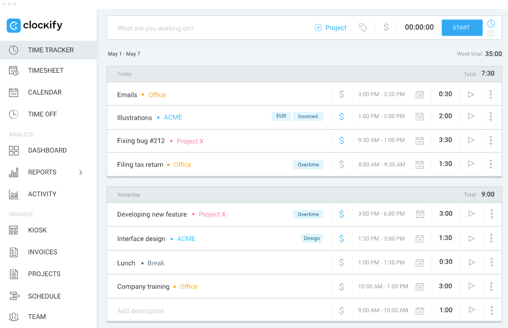Screen dimensions: 508x328
Task: Toggle billable for the Illustrations entry
Action: coord(342,116)
